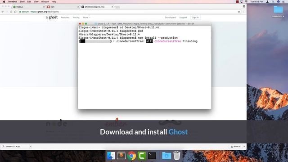288x162 pixels.
Task: Open the Edit menu
Action: pos(29,2)
